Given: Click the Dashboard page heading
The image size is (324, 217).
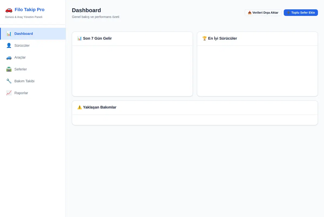Looking at the screenshot, I should [86, 10].
